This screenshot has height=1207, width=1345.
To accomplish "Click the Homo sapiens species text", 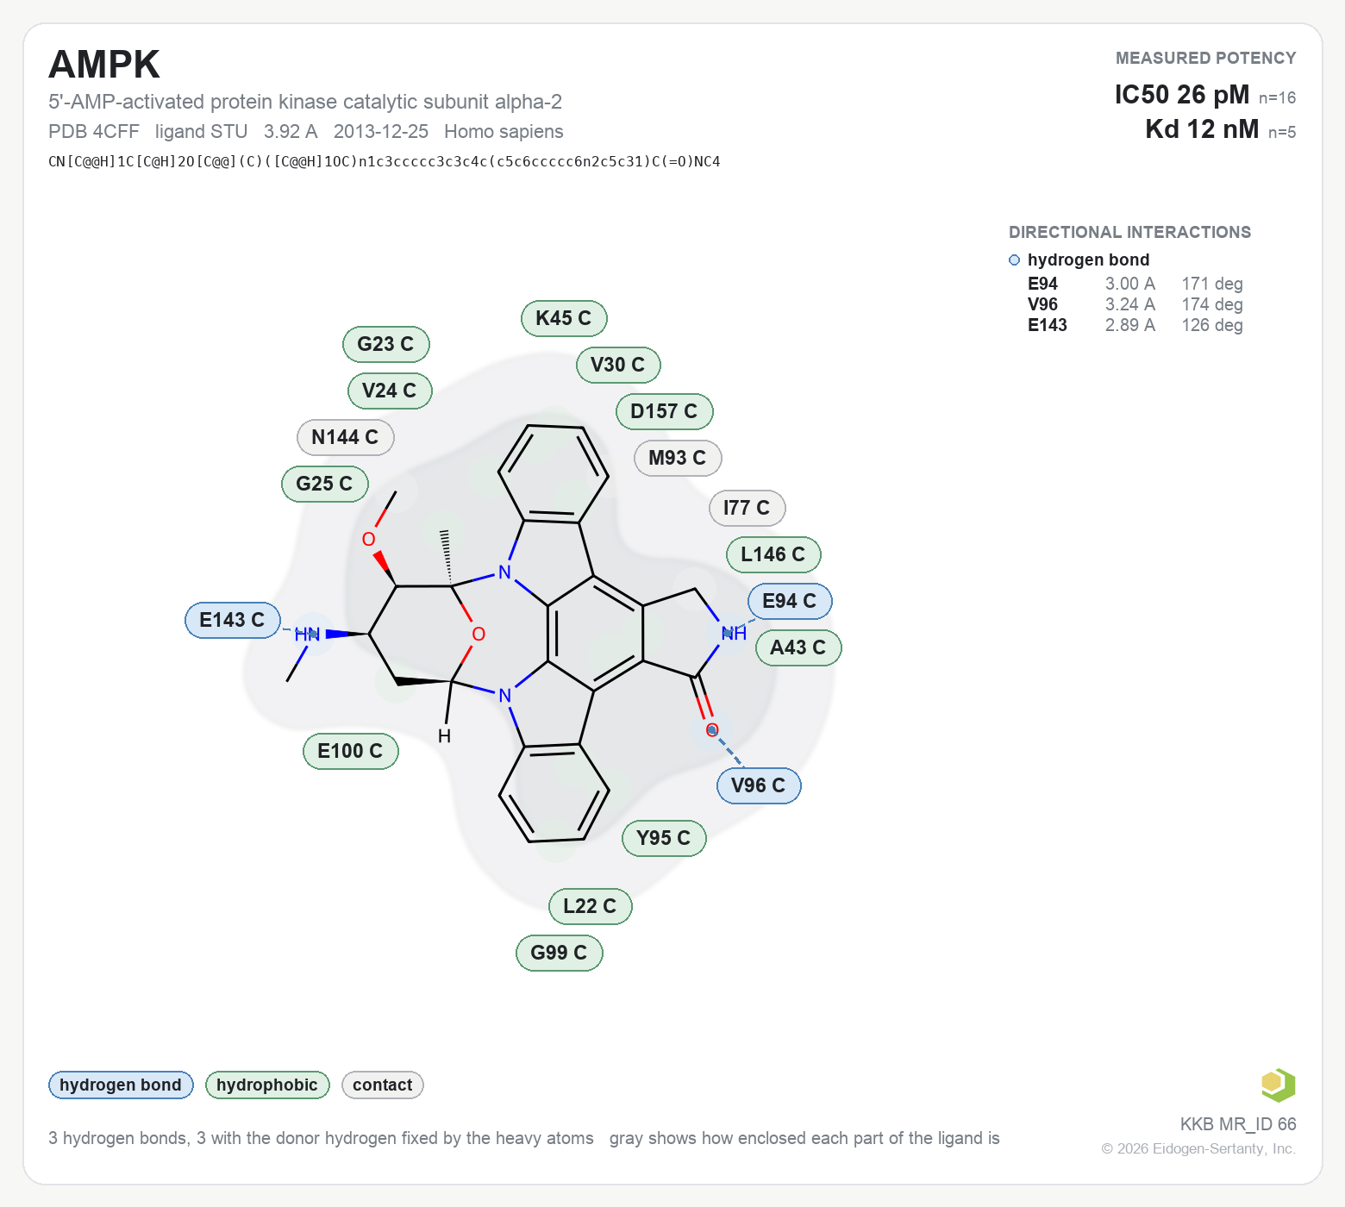I will pyautogui.click(x=504, y=131).
